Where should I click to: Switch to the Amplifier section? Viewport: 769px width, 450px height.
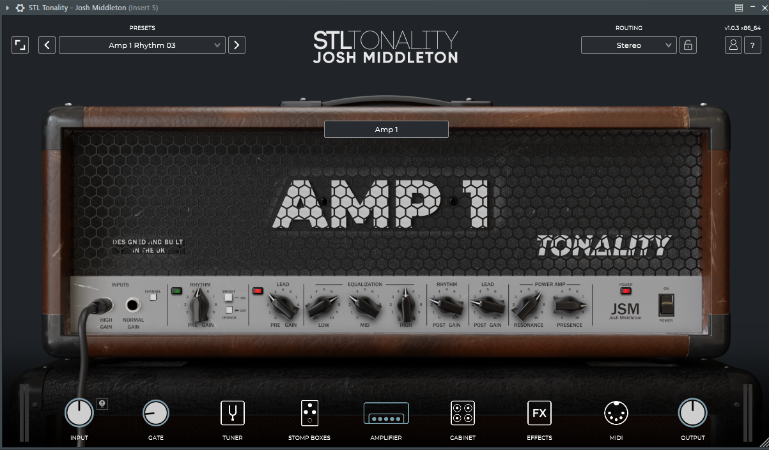386,414
